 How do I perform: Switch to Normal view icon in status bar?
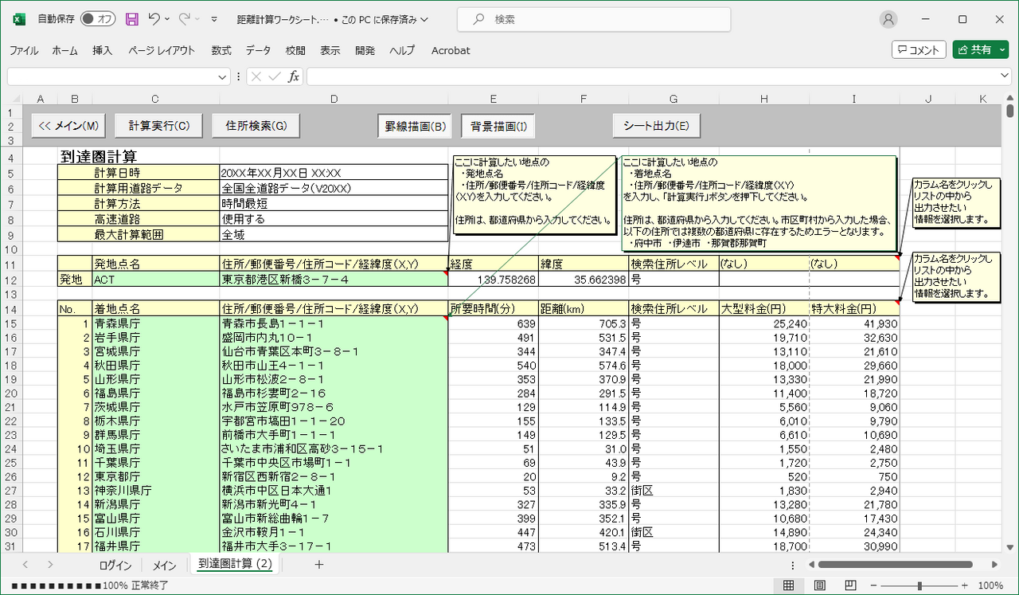point(789,585)
